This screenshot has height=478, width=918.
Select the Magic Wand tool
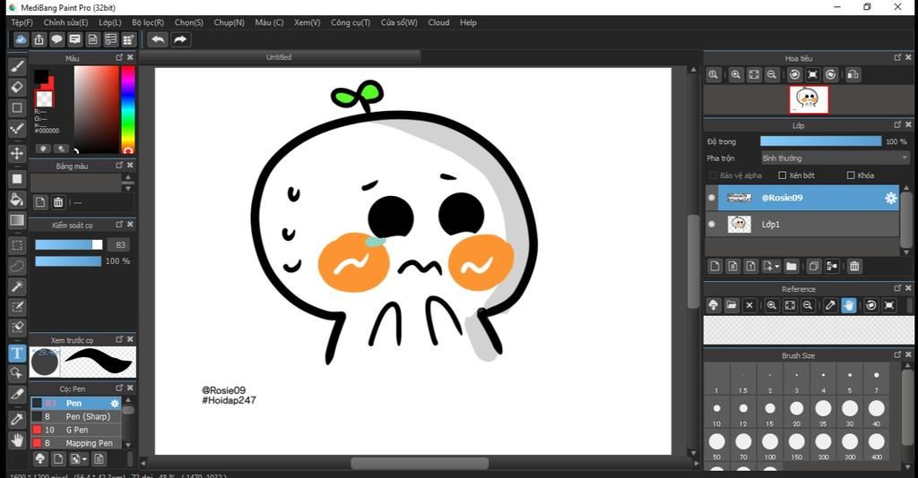(x=17, y=286)
